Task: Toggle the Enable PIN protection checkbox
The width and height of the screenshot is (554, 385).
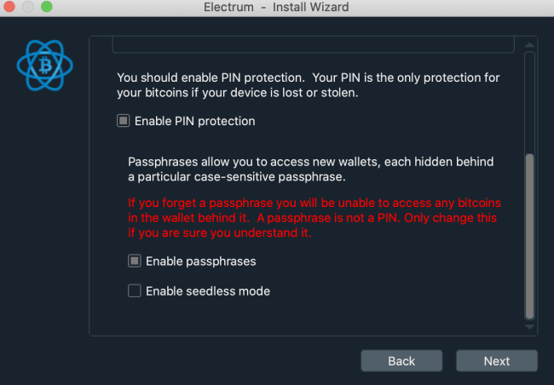Action: click(x=124, y=121)
